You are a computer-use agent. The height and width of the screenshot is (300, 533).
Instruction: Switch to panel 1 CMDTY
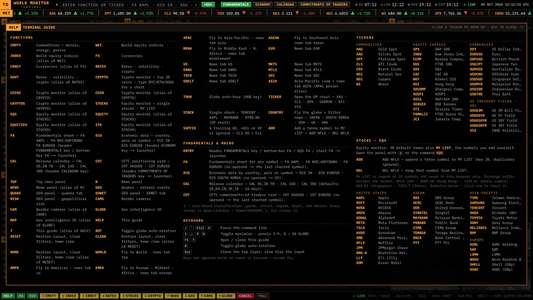49,296
